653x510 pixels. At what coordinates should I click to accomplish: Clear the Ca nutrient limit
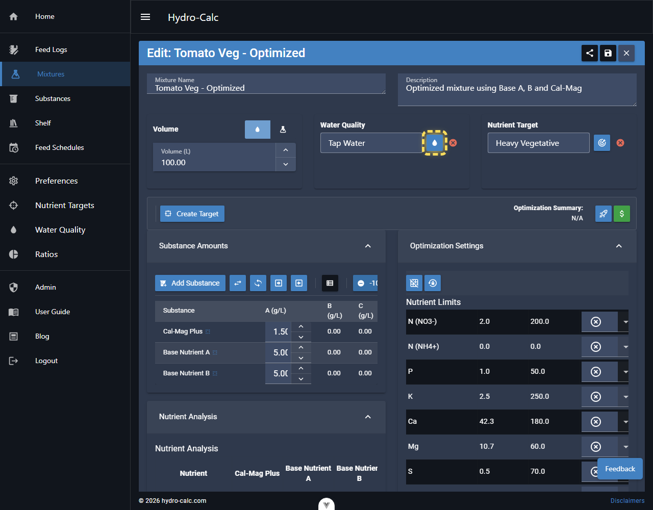coord(595,422)
